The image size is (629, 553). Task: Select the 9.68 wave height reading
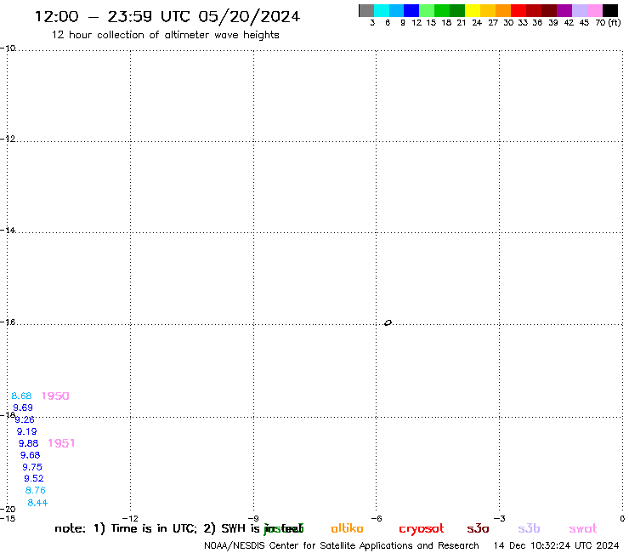tap(30, 455)
